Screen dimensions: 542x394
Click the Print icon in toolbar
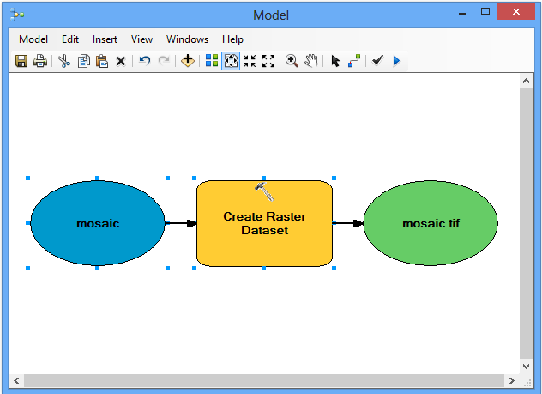click(39, 61)
